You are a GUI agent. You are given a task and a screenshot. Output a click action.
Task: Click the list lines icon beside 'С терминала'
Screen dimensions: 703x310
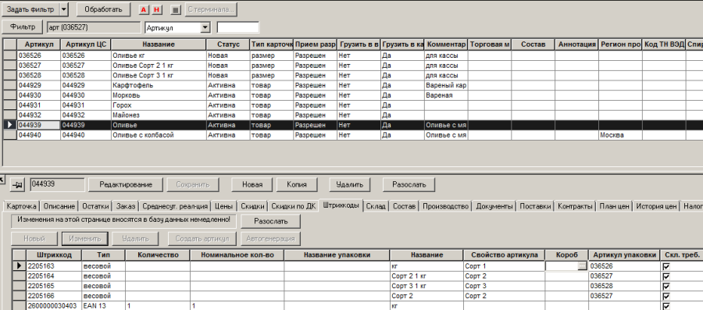coord(176,9)
